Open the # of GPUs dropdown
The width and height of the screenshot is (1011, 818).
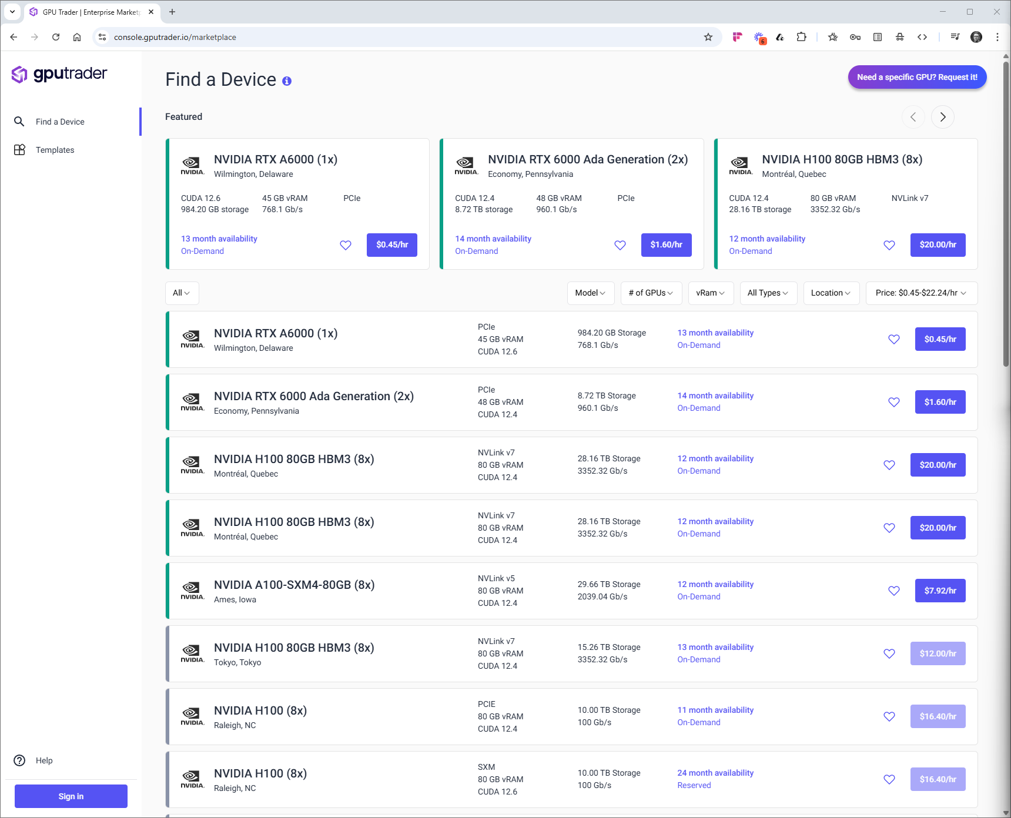pos(651,293)
